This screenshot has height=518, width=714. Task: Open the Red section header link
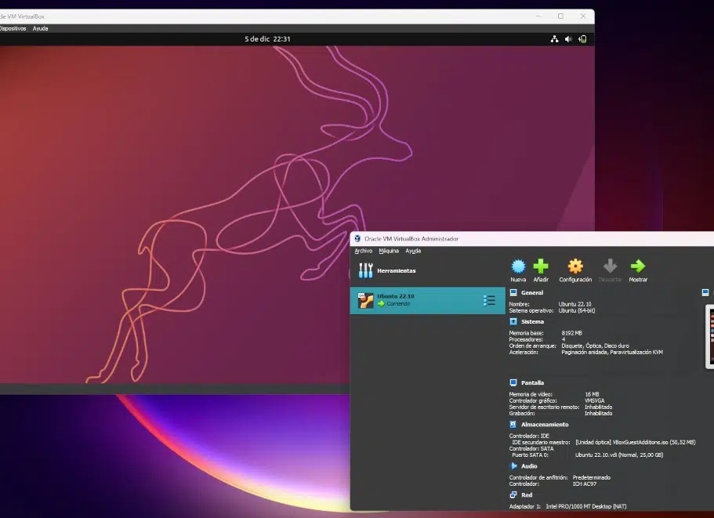(x=527, y=494)
